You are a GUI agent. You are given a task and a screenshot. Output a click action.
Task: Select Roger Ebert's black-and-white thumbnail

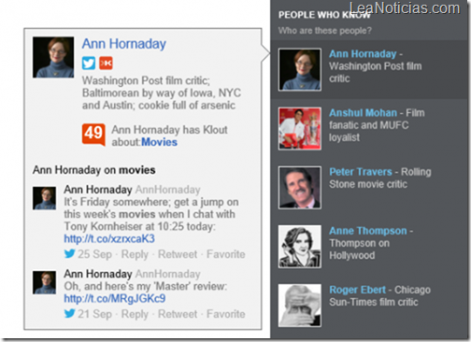300,306
